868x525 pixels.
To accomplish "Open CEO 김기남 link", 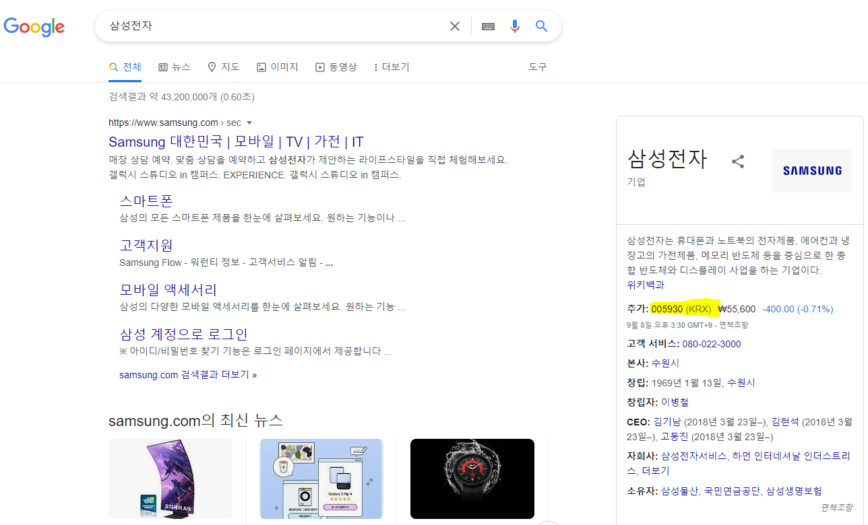I will click(668, 422).
